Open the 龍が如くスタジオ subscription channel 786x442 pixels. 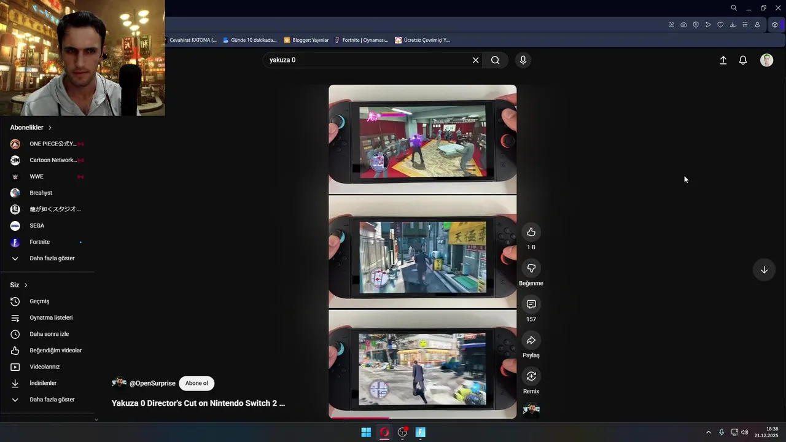(47, 209)
